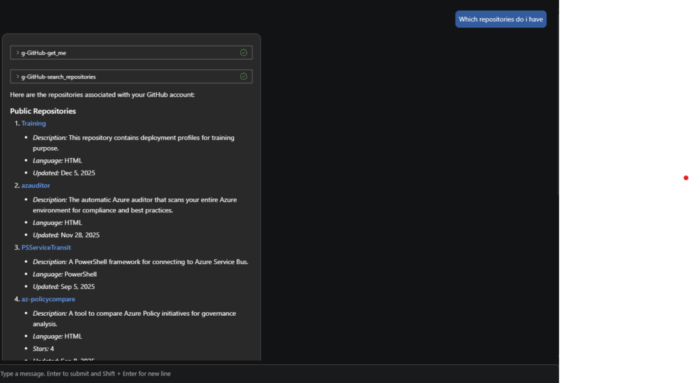Expand the g-GitHub-get_me chevron arrow

(17, 52)
